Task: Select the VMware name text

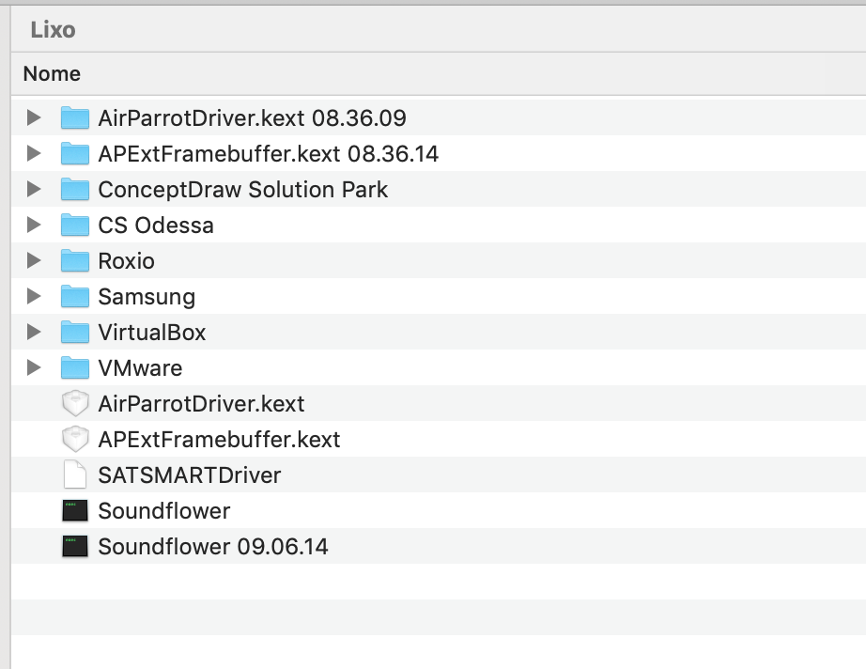Action: (x=140, y=368)
